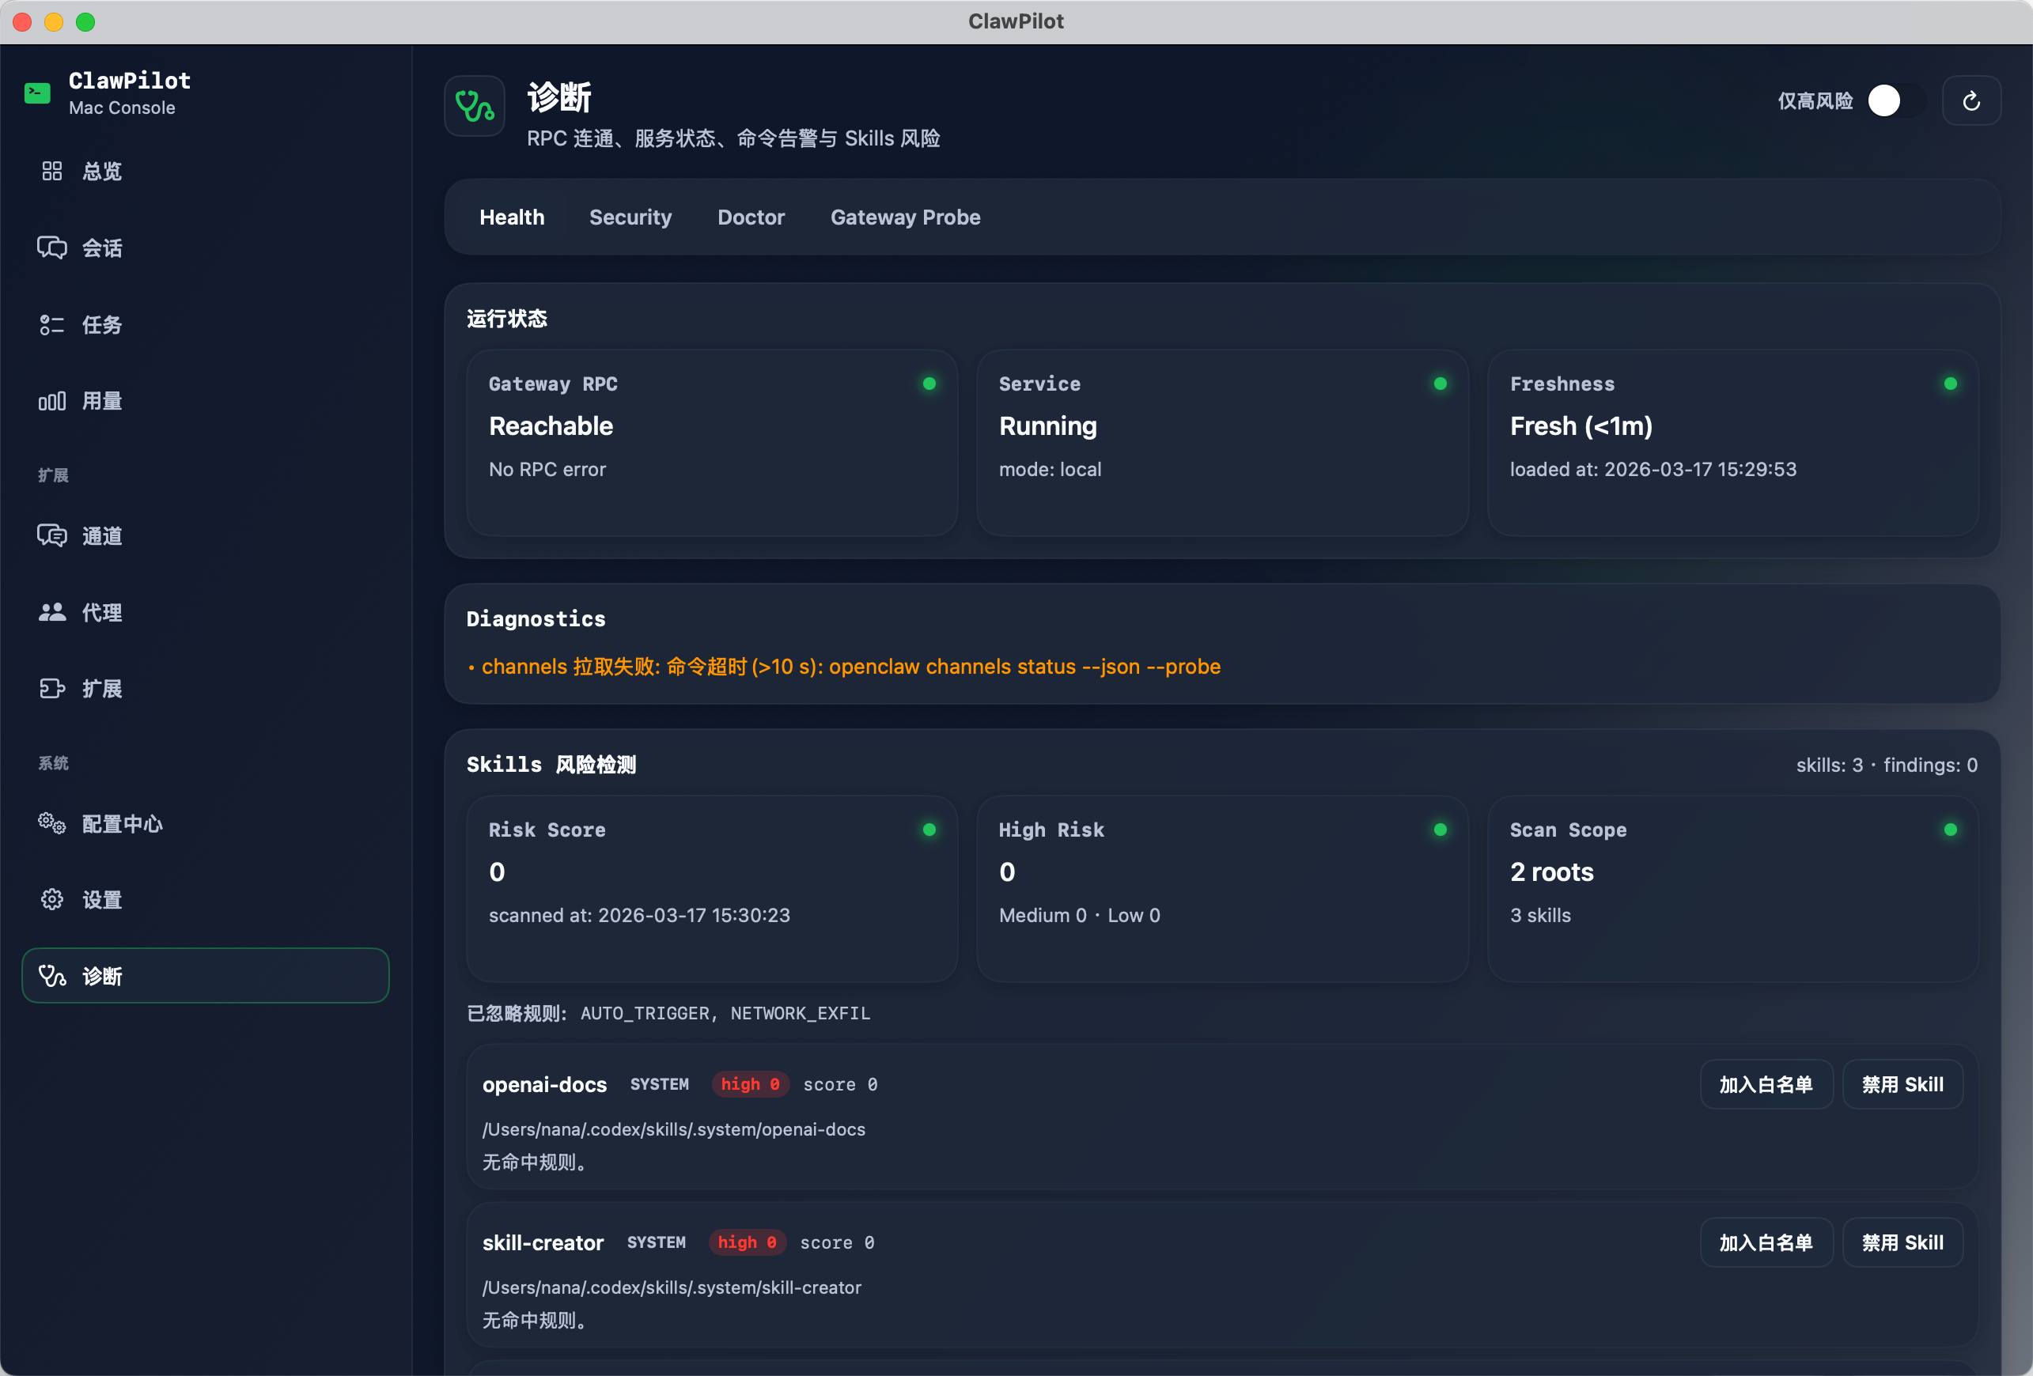Image resolution: width=2033 pixels, height=1376 pixels.
Task: Click the refresh icon button
Action: [x=1971, y=101]
